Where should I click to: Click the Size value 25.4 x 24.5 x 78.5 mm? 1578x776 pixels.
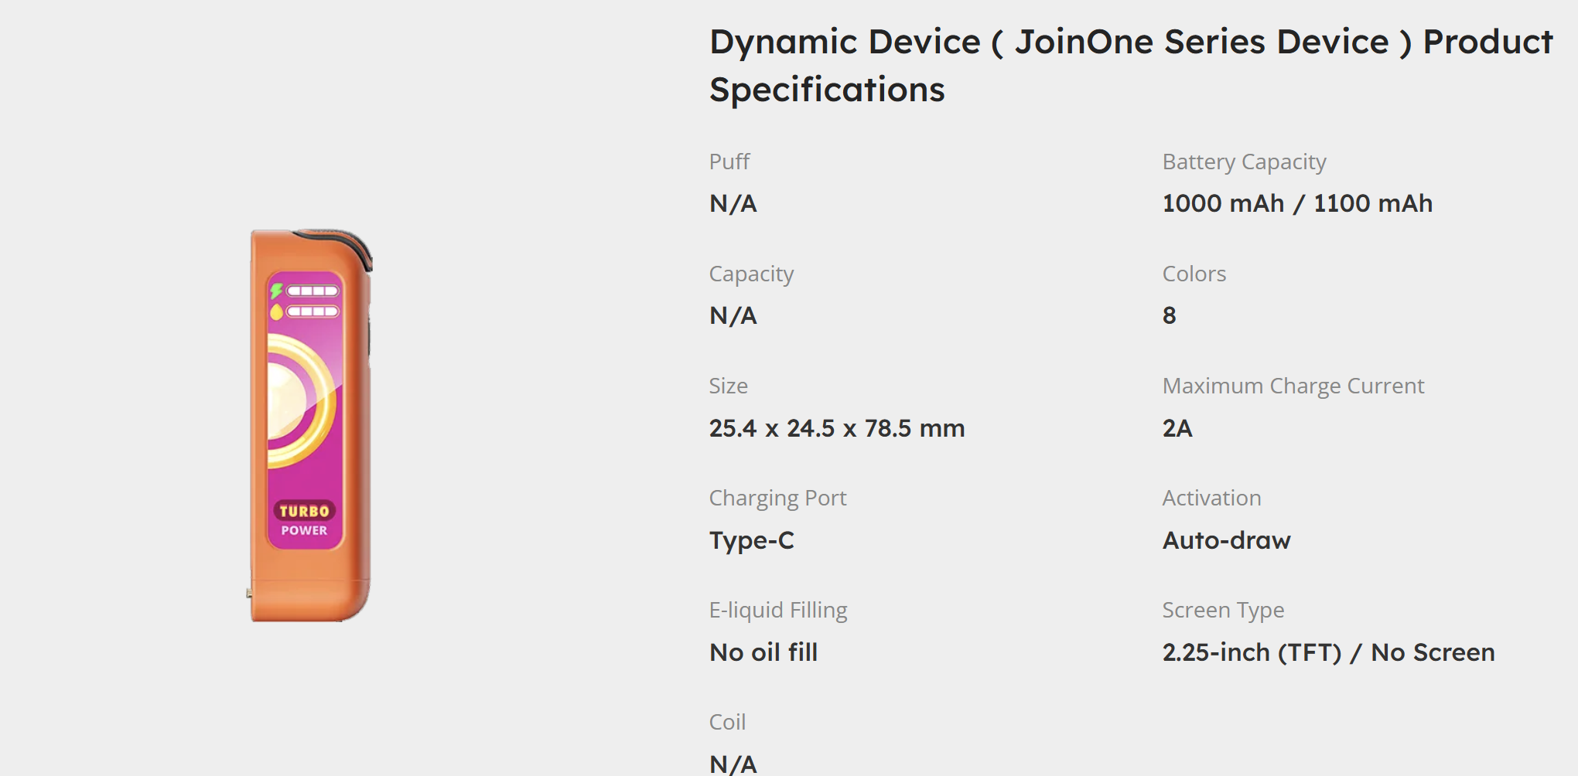836,428
